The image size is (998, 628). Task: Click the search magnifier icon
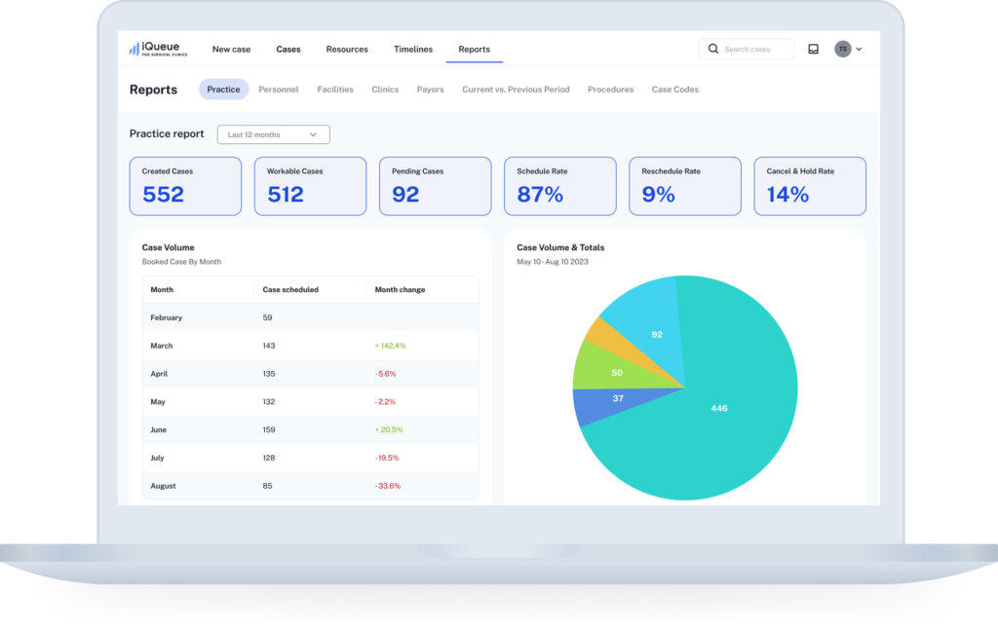[x=712, y=48]
